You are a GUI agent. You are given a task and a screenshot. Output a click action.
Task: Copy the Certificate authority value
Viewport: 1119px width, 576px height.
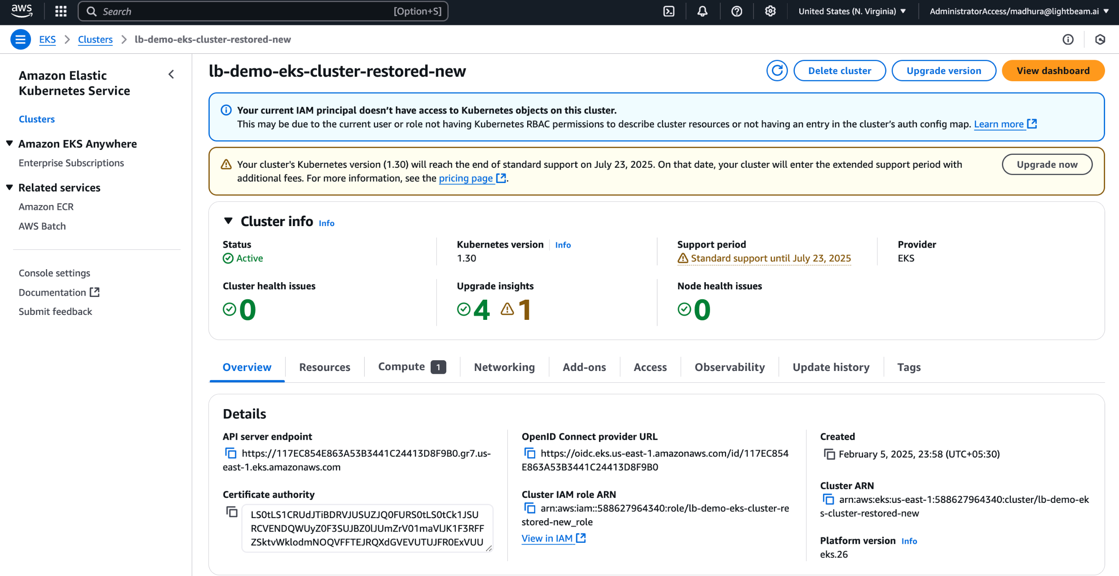(x=232, y=511)
